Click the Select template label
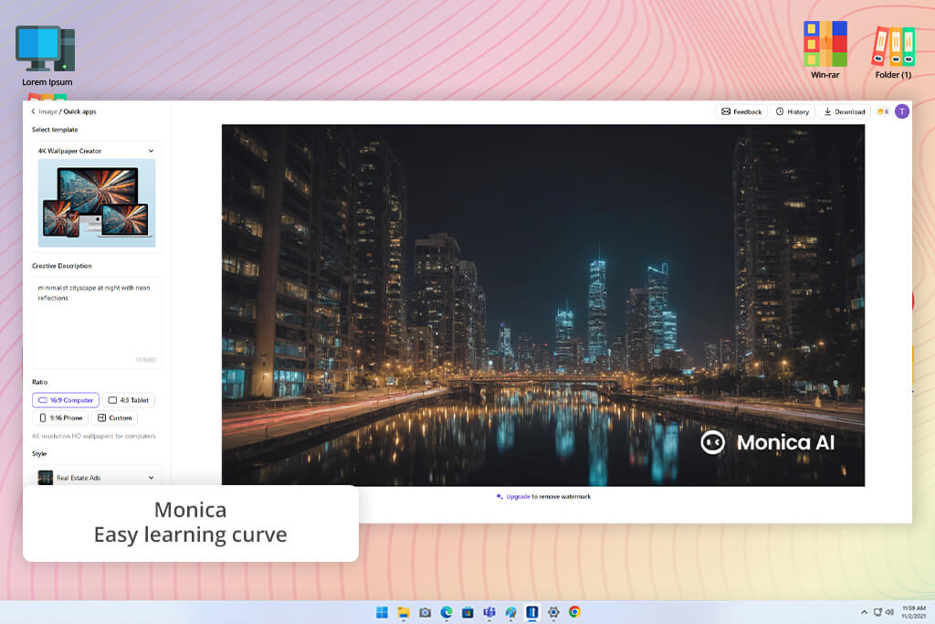The image size is (935, 624). (55, 130)
